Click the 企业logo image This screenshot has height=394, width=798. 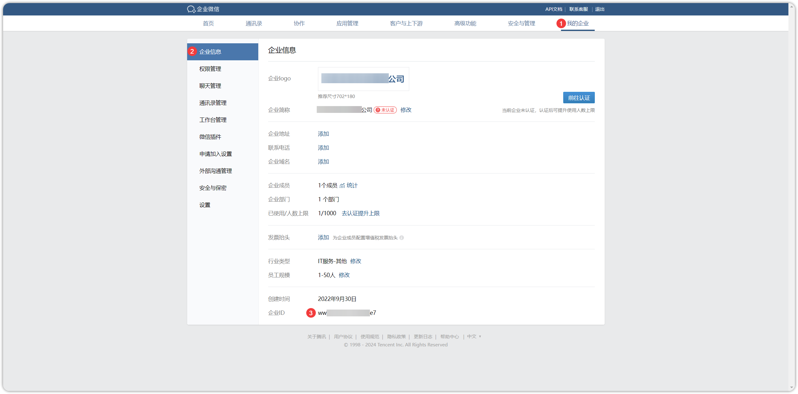[x=363, y=79]
